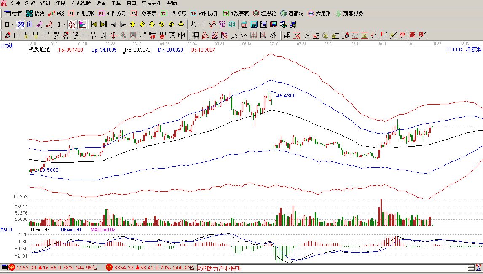The width and height of the screenshot is (483, 274).
Task: Jump to first bar with the yellow-green skip-left icon
Action: point(94,24)
